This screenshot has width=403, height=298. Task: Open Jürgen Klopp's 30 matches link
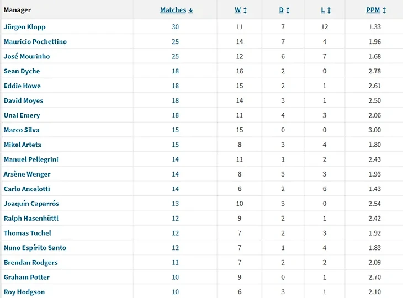(x=176, y=27)
